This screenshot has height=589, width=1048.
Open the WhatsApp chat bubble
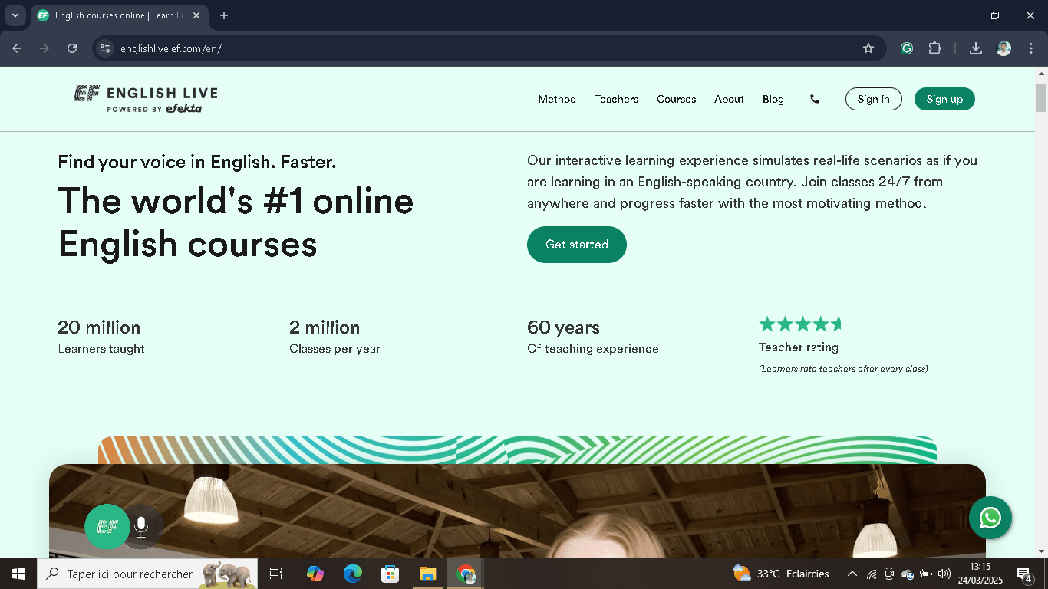(x=990, y=518)
